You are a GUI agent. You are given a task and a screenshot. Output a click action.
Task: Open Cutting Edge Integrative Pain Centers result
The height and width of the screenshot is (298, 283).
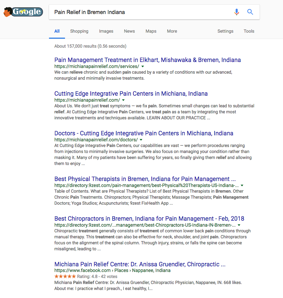(131, 94)
